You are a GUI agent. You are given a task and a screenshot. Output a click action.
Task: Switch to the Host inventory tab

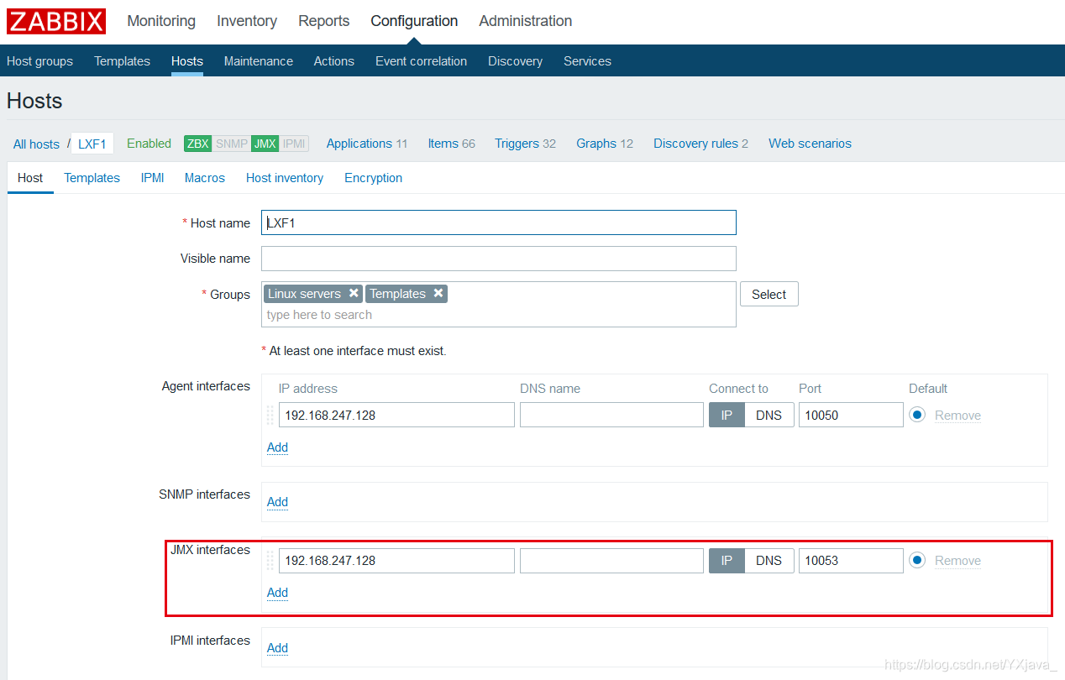[x=285, y=178]
